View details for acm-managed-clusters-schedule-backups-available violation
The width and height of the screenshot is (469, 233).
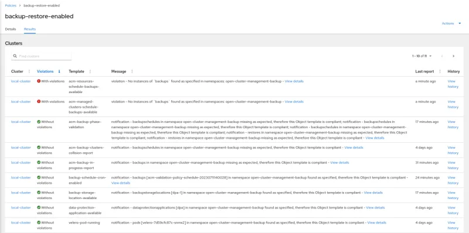coord(294,101)
